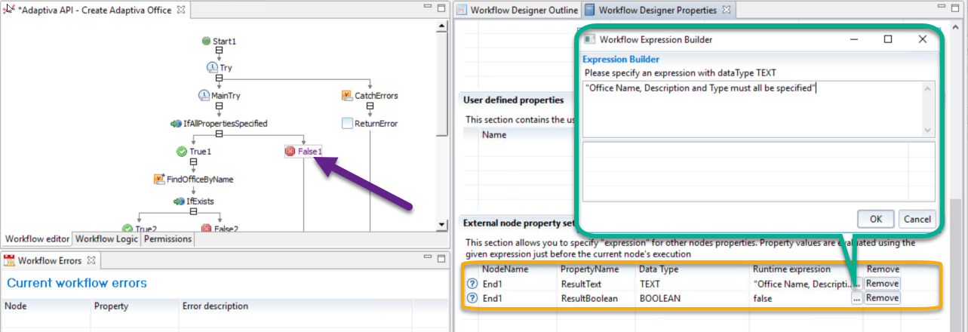Select the True1 green check icon

pyautogui.click(x=182, y=152)
